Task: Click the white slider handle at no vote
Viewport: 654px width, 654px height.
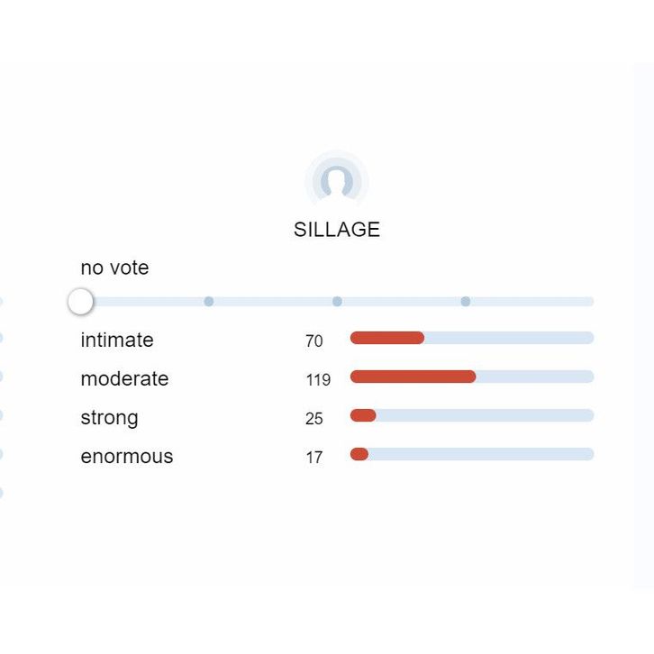Action: [x=81, y=302]
